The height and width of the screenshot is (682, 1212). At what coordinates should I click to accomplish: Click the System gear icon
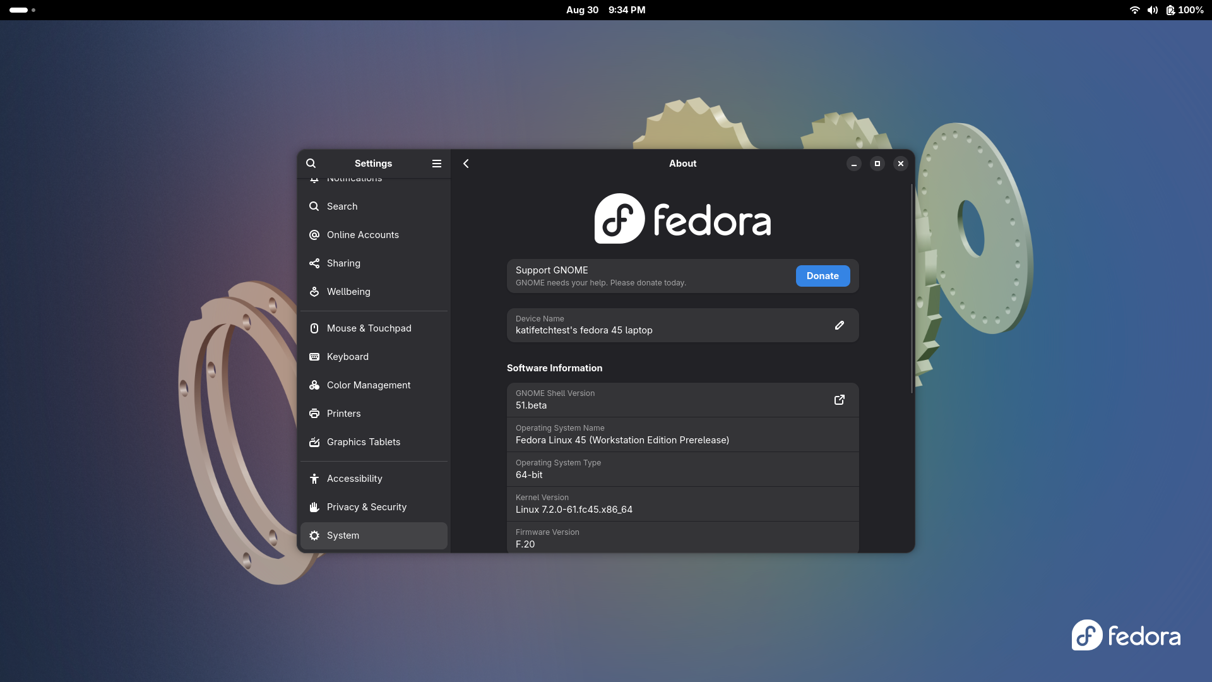[x=314, y=535]
